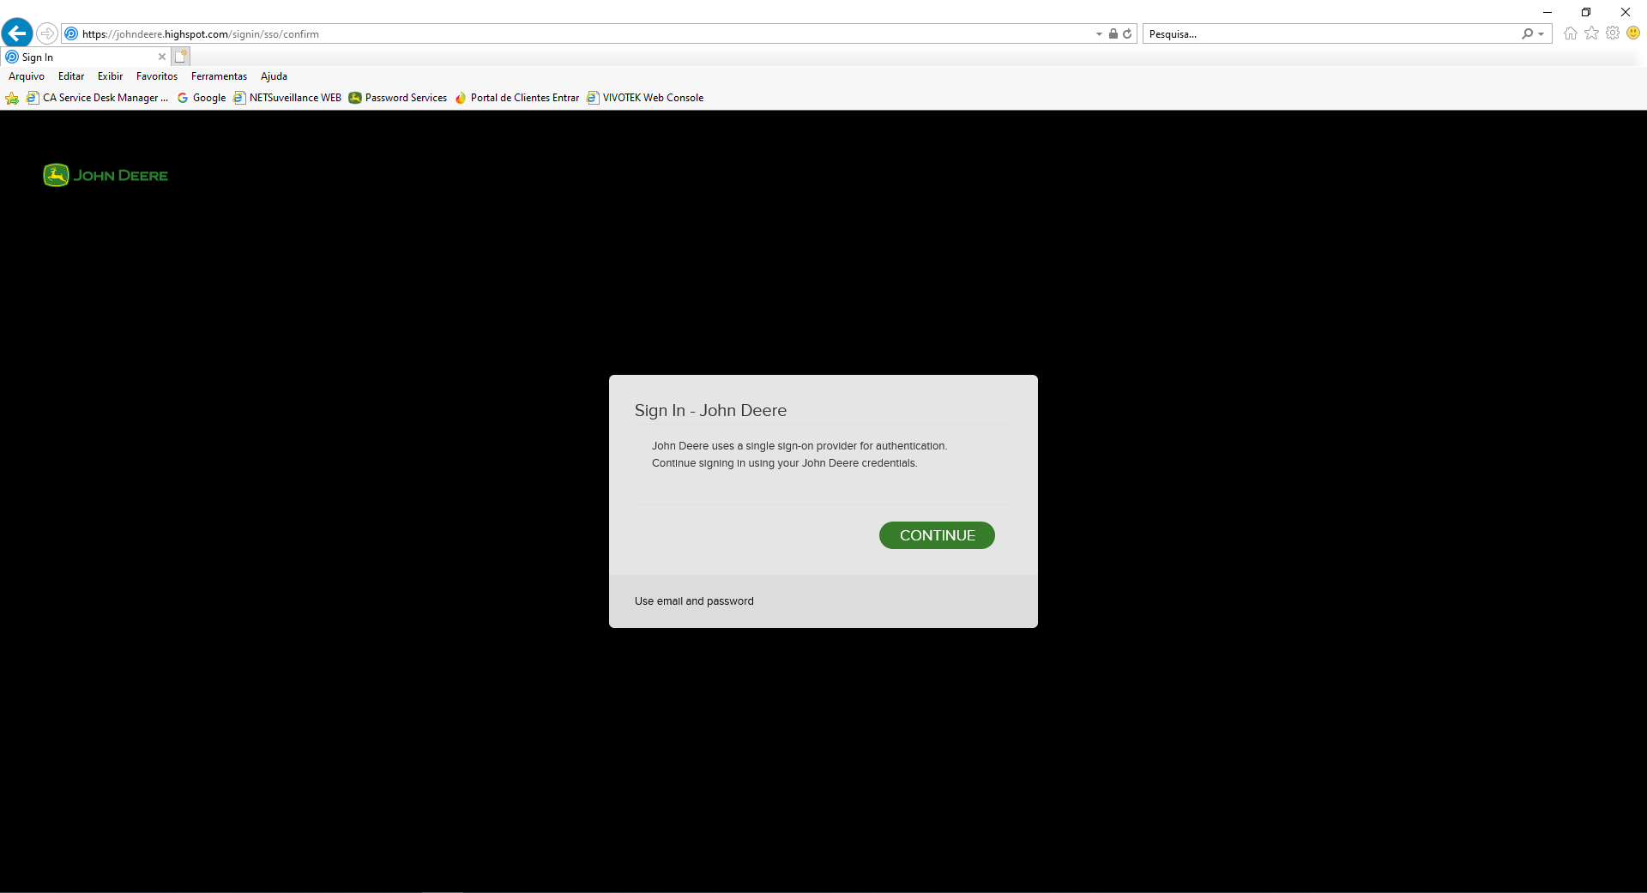Viewport: 1647px width, 893px height.
Task: Open the Editar menu
Action: 71,76
